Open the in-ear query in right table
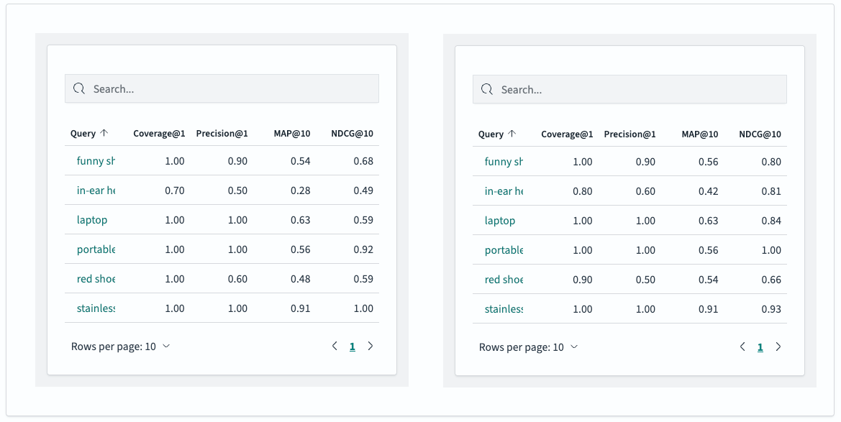 (504, 191)
